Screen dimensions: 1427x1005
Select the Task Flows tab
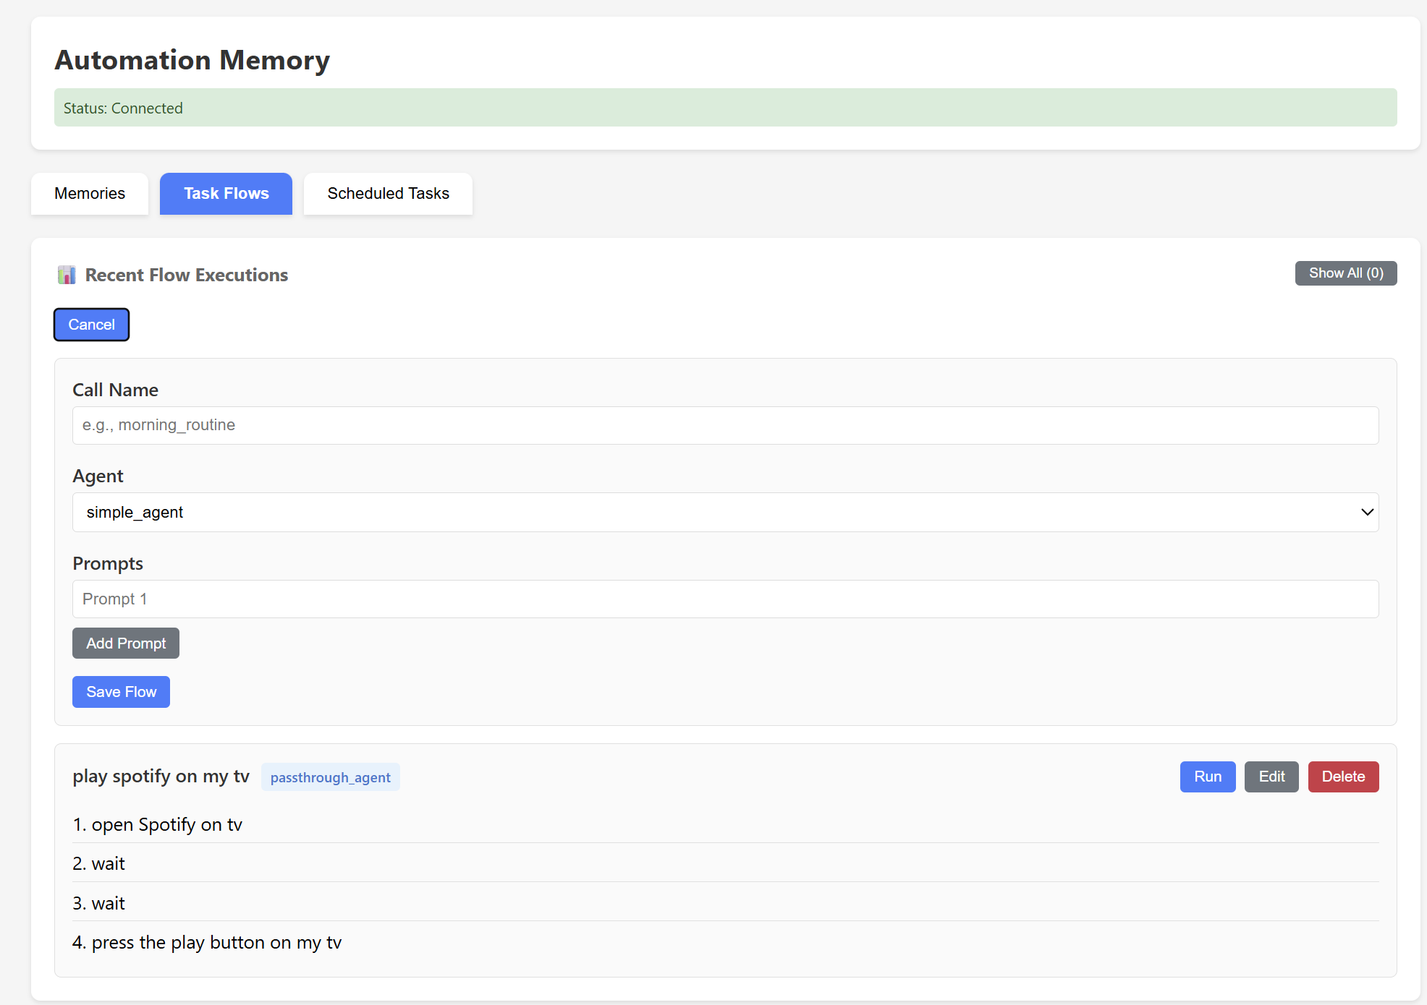pos(226,194)
